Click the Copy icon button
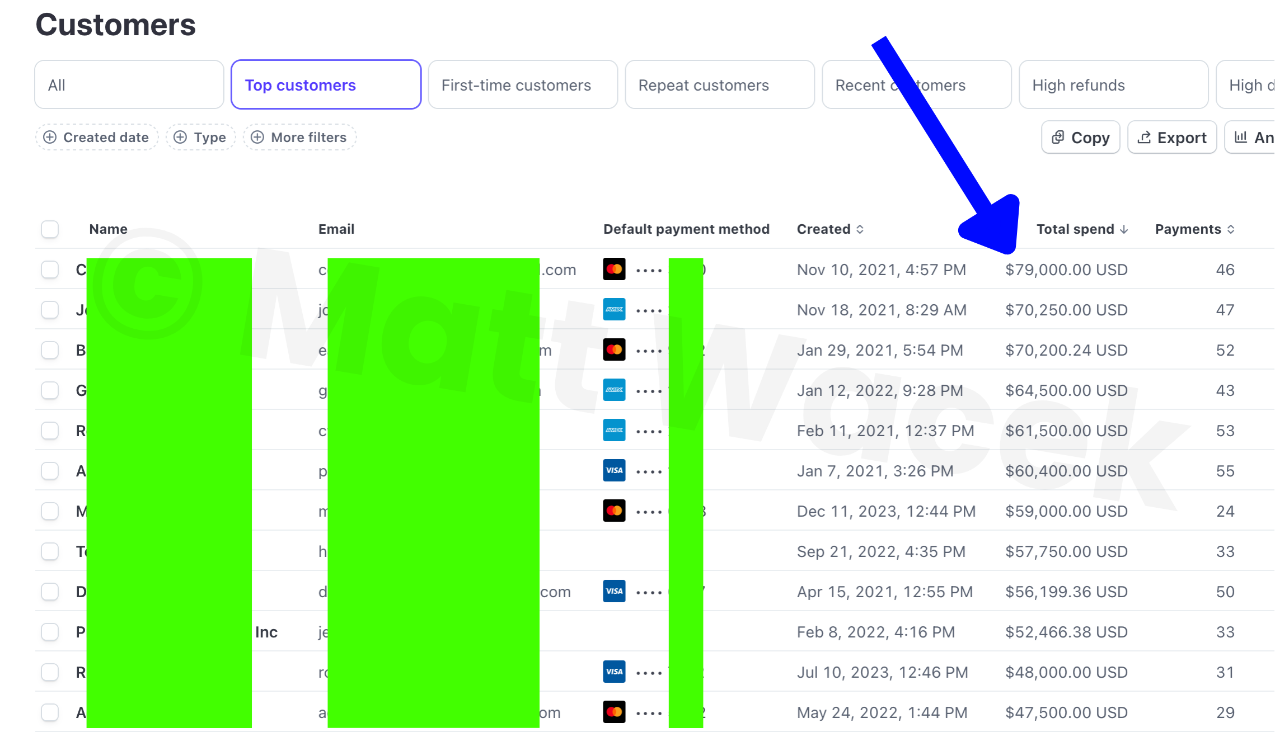The width and height of the screenshot is (1275, 737). click(x=1057, y=138)
